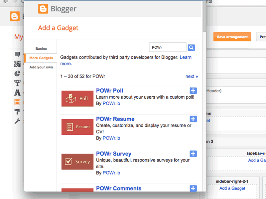Open POWr.io author link under POWr Poll
The width and height of the screenshot is (266, 199).
pyautogui.click(x=111, y=103)
